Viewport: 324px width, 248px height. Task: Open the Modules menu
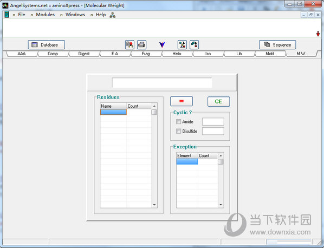[46, 15]
